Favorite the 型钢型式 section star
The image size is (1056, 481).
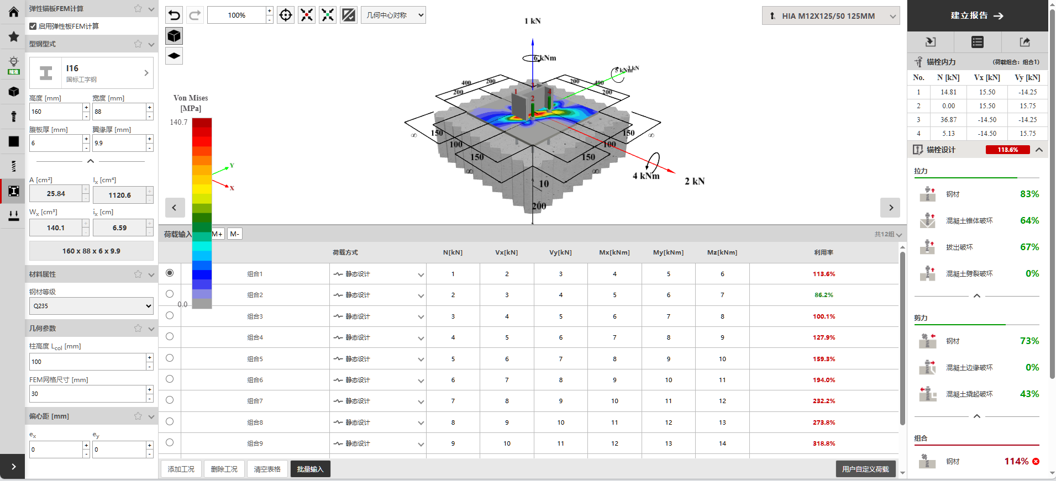(138, 44)
